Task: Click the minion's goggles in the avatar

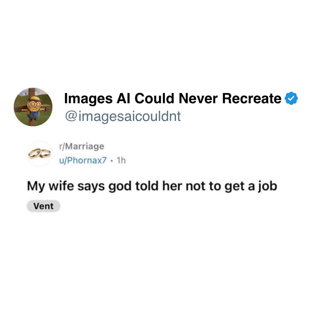Action: pos(34,104)
